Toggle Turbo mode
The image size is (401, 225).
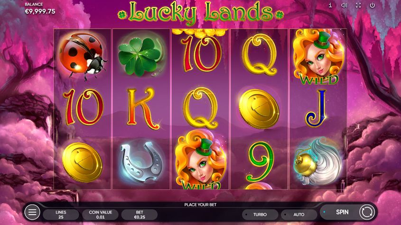pyautogui.click(x=260, y=215)
